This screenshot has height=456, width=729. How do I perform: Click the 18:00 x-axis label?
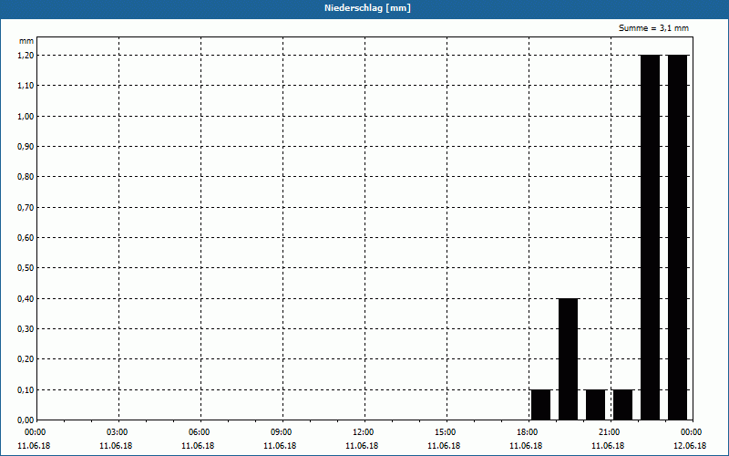click(528, 432)
